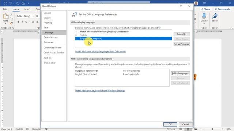This screenshot has height=131, width=234.
Task: Select Advanced category in Word Options
Action: [x=54, y=42]
